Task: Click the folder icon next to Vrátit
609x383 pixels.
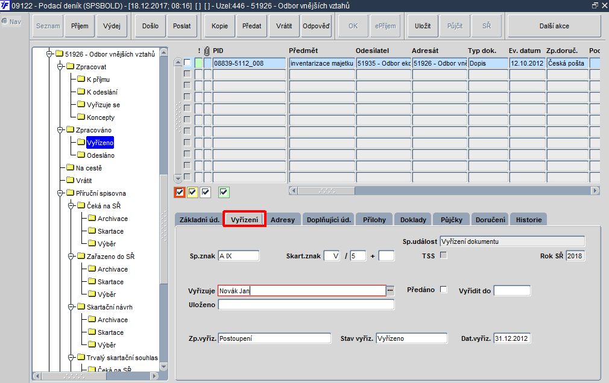Action: coord(70,179)
